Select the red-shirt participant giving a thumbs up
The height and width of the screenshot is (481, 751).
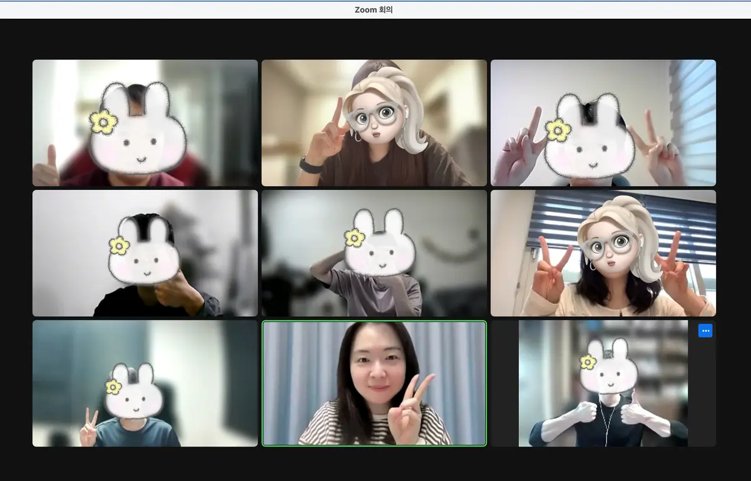[x=145, y=123]
